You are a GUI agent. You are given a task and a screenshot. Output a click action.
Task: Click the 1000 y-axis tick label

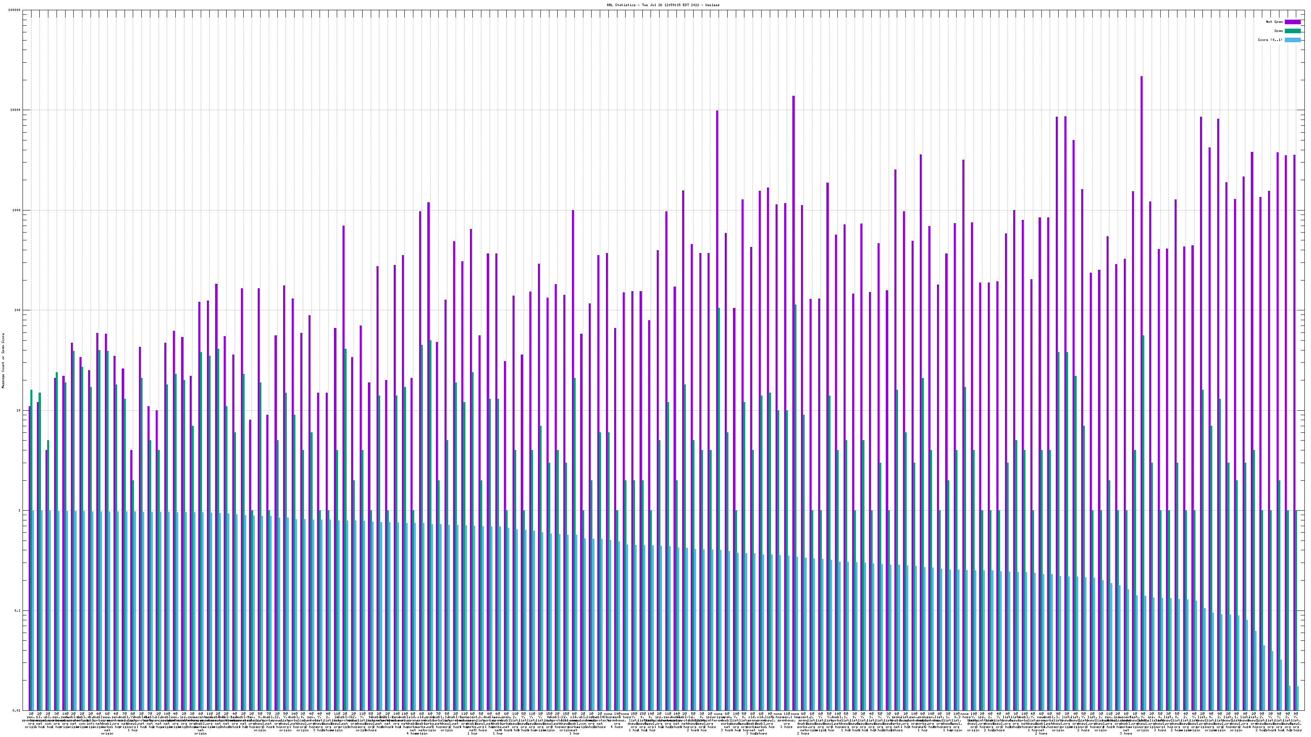pos(17,210)
